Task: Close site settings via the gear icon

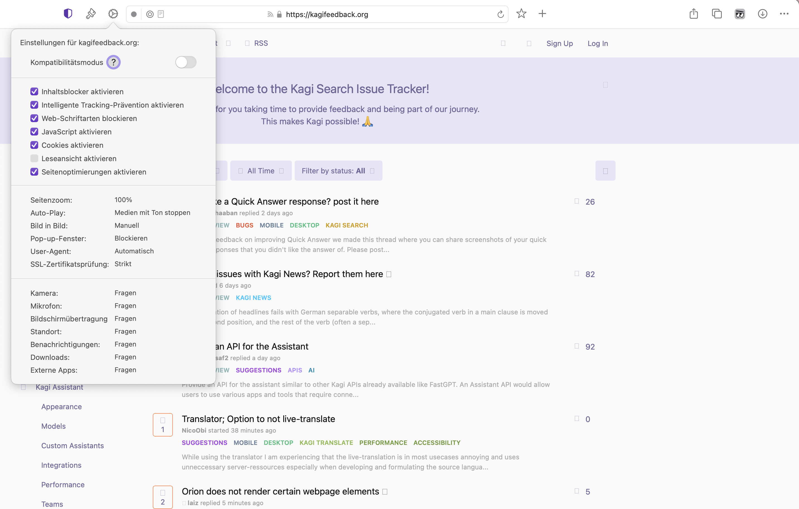Action: click(113, 14)
